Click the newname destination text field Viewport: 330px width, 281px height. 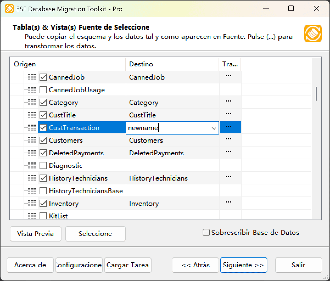[x=167, y=128]
